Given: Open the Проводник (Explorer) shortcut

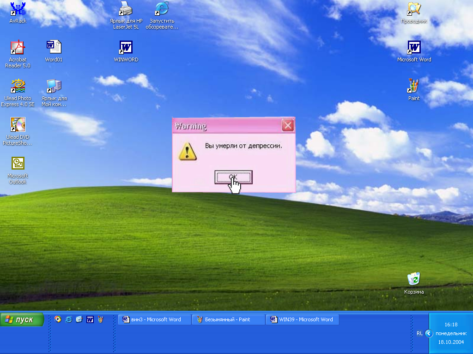Looking at the screenshot, I should 414,12.
